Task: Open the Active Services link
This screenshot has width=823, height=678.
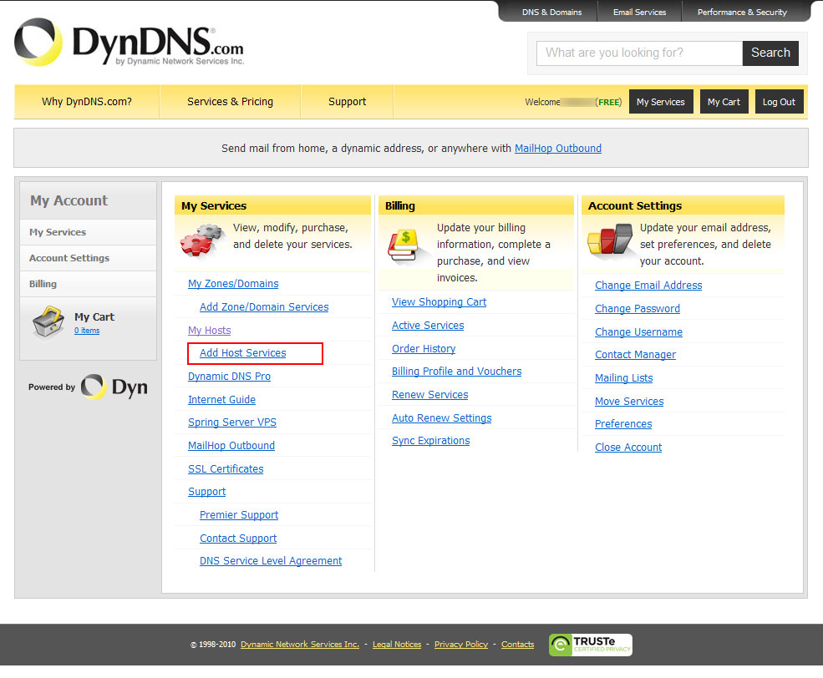Action: click(x=428, y=326)
